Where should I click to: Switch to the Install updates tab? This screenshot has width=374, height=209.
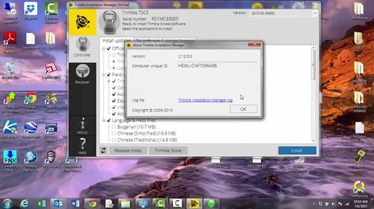click(116, 41)
